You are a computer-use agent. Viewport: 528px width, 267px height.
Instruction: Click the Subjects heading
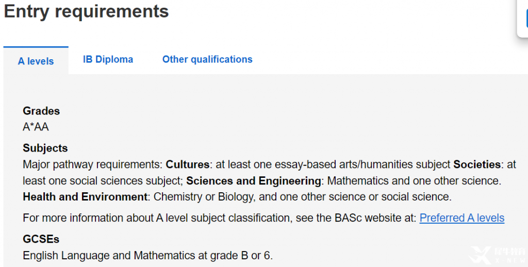coord(45,148)
